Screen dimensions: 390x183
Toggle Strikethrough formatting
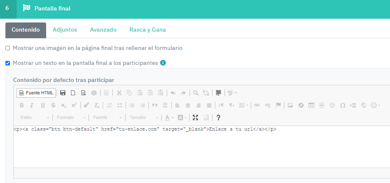[53, 105]
